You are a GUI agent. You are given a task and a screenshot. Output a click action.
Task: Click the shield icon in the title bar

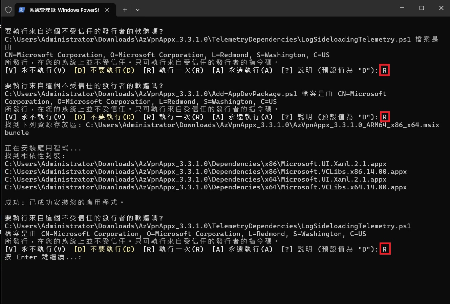[8, 10]
